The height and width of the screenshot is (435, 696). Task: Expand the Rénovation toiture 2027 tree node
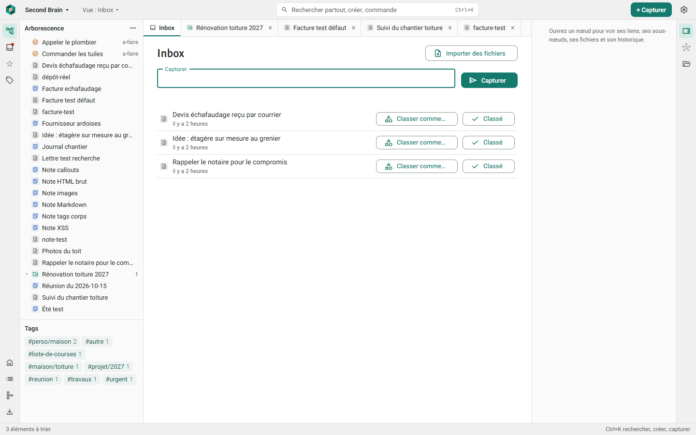point(27,274)
